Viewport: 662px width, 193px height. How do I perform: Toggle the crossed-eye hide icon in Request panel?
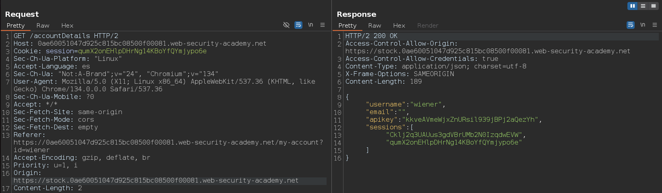286,25
